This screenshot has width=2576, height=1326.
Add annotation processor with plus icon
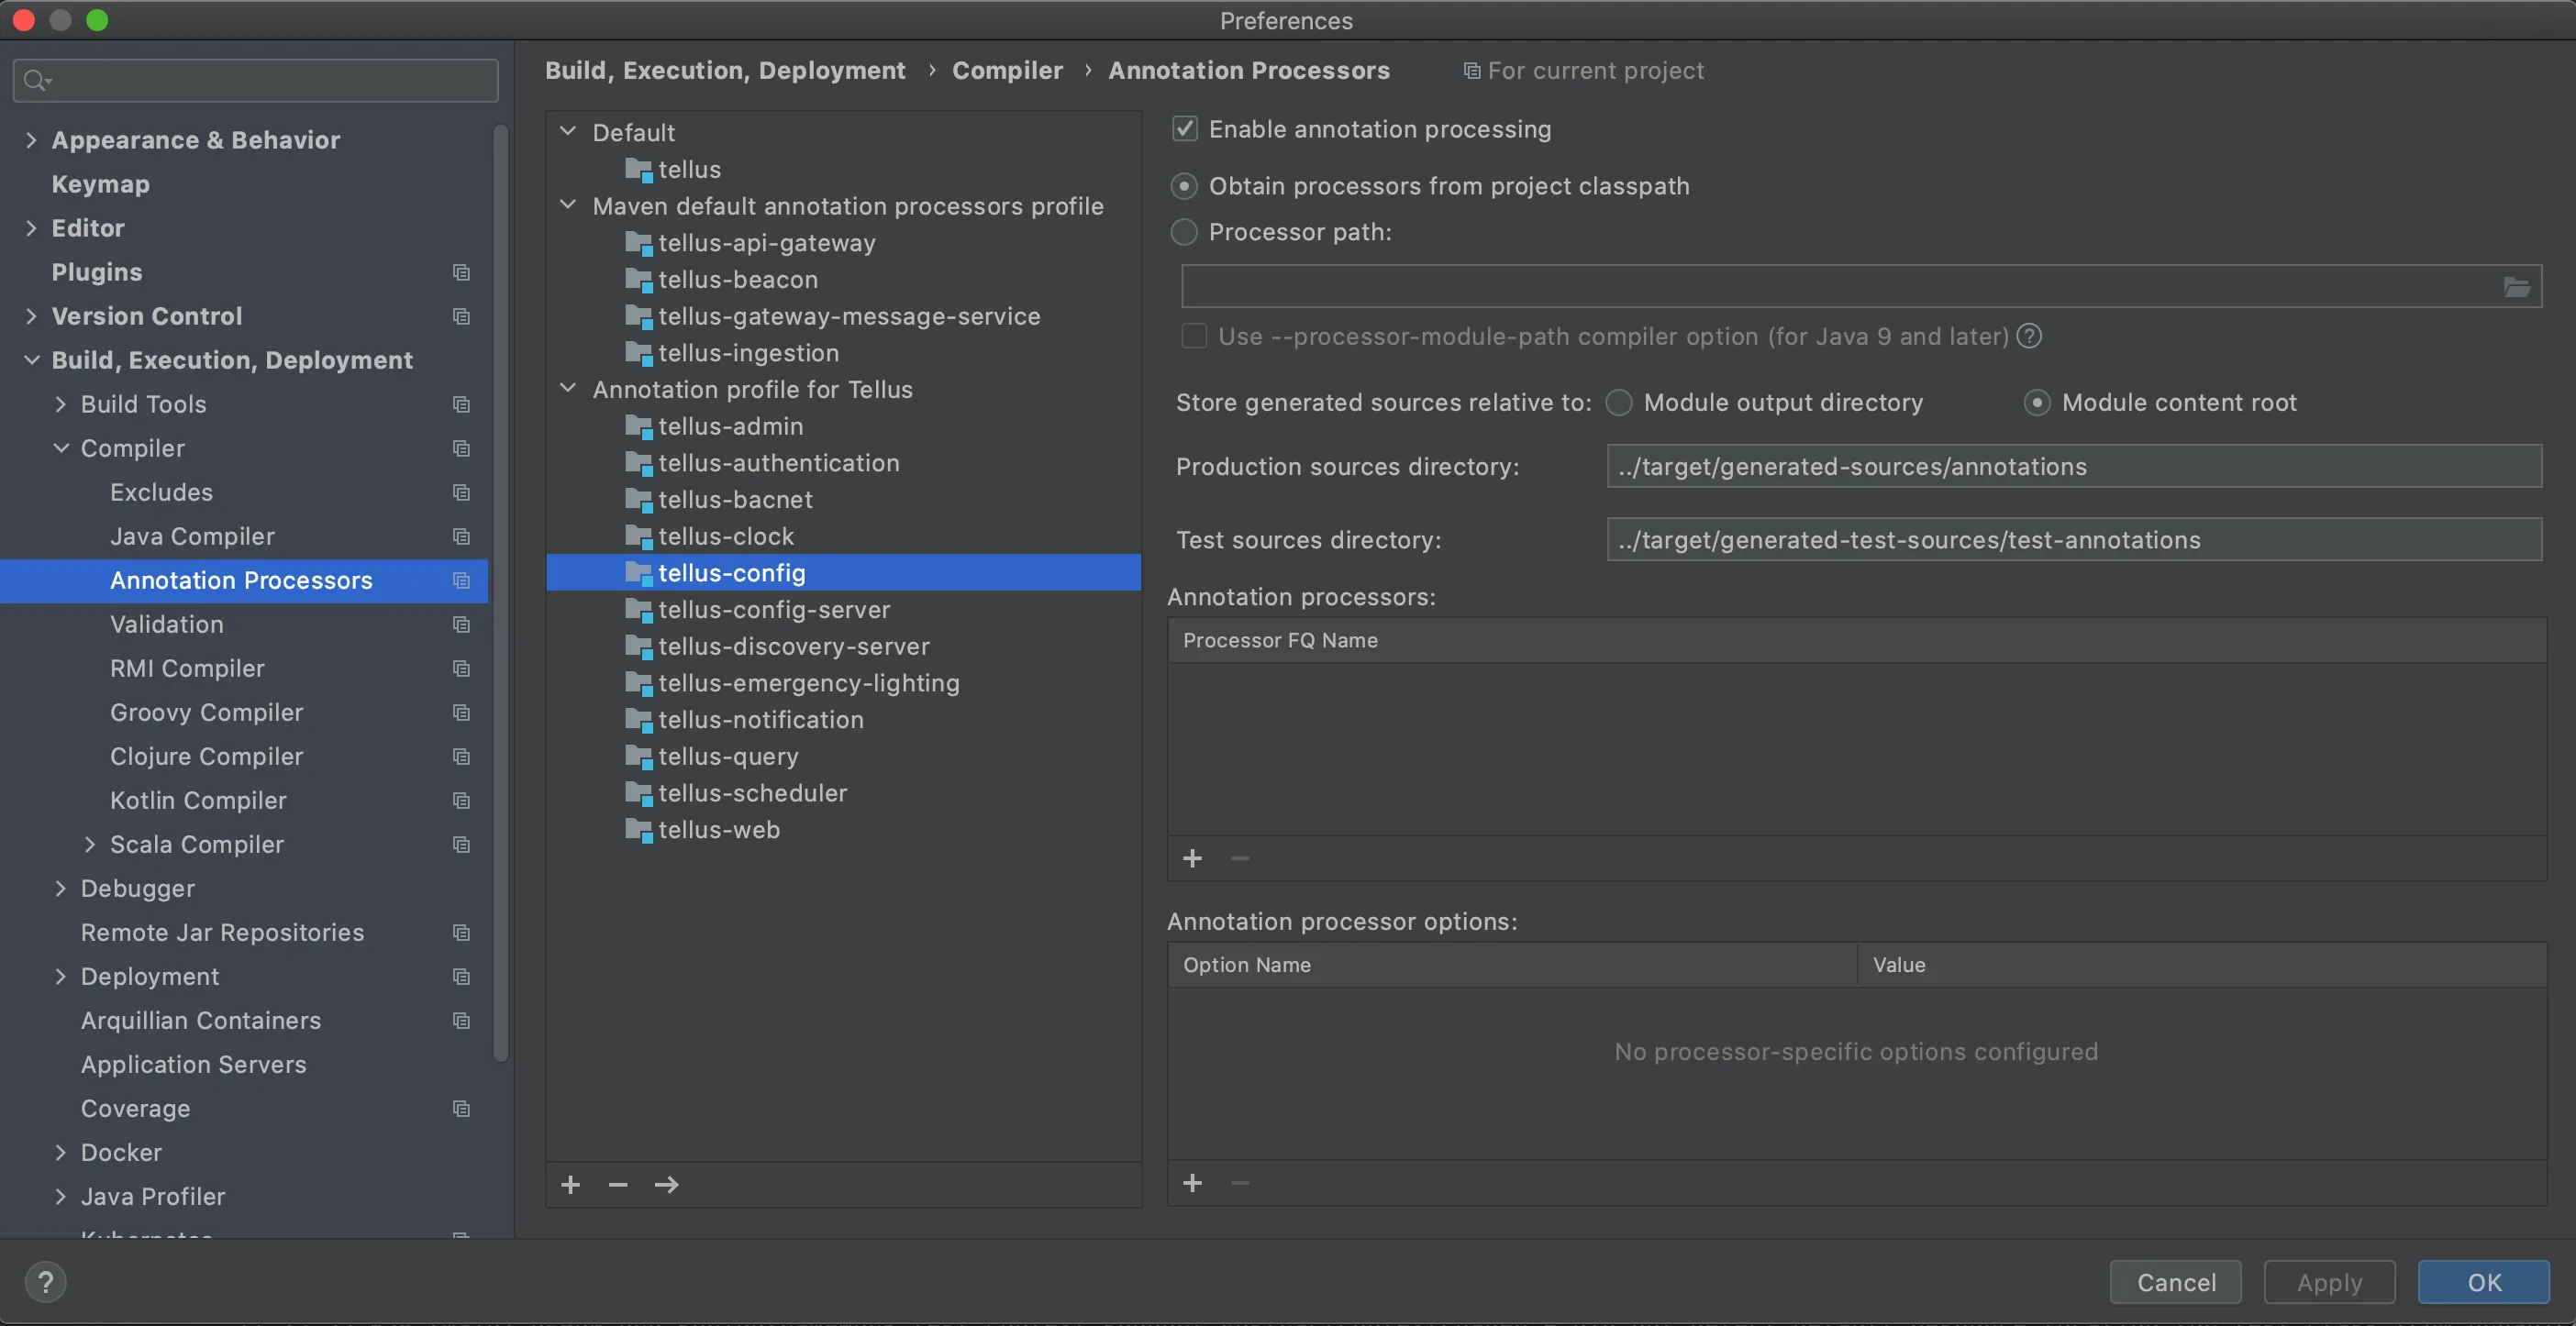coord(1192,858)
